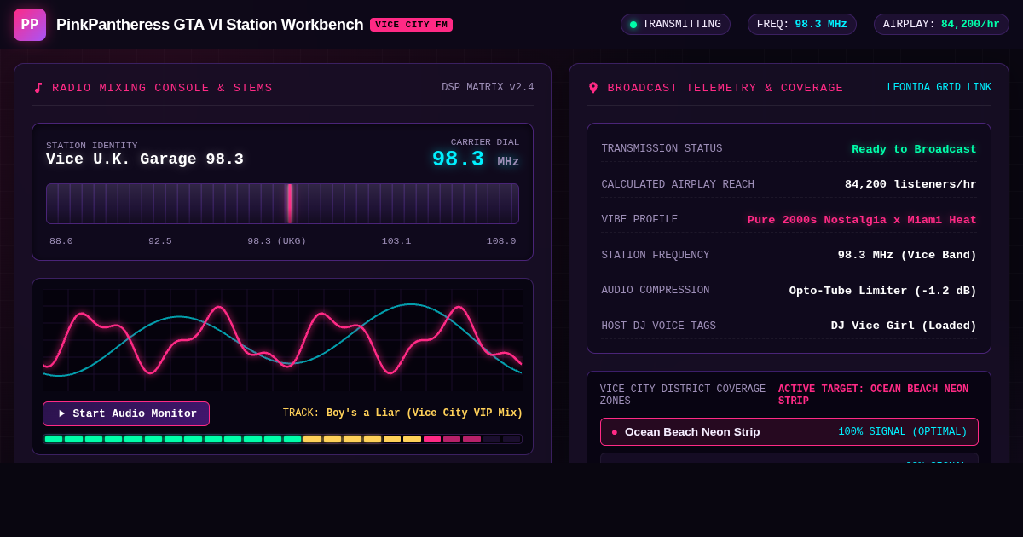The image size is (1023, 537).
Task: Click the broadcast location pin icon
Action: tap(593, 88)
